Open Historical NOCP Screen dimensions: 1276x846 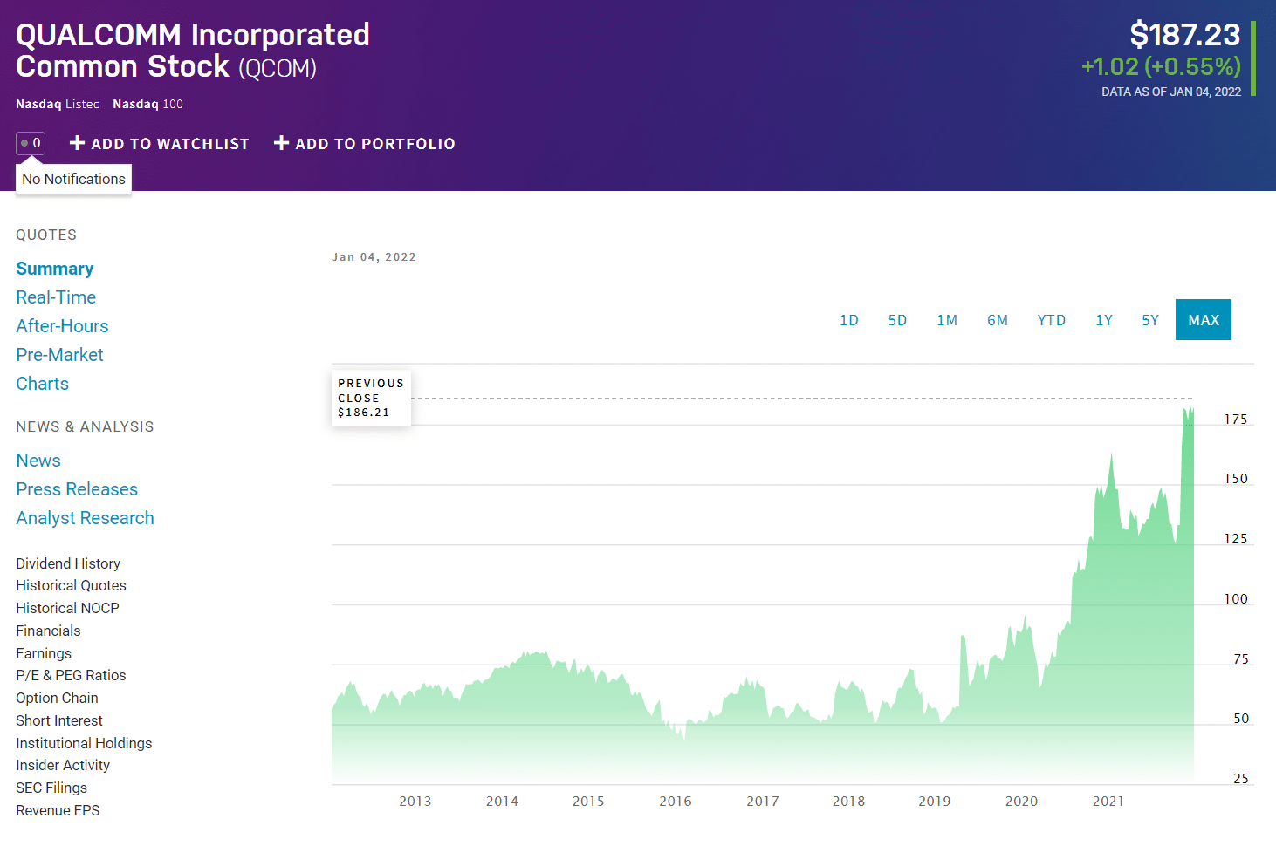point(67,608)
